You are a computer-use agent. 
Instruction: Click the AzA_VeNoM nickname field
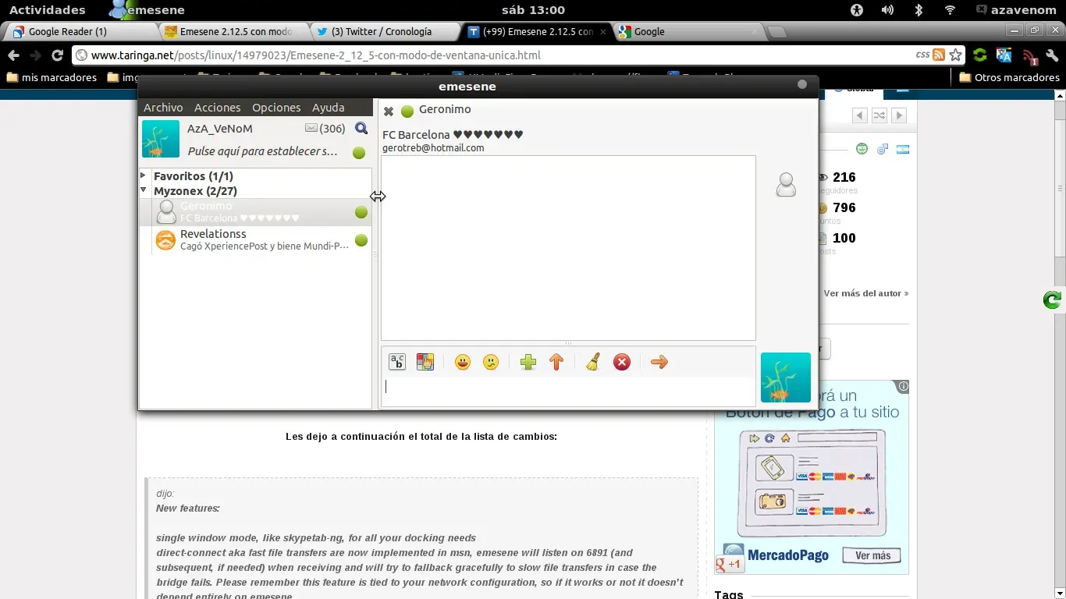[x=220, y=129]
